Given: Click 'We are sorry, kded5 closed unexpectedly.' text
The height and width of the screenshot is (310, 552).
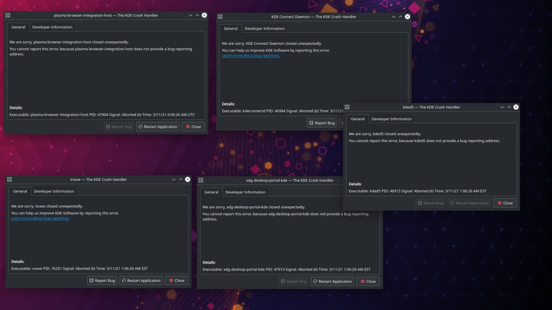Looking at the screenshot, I should [385, 134].
